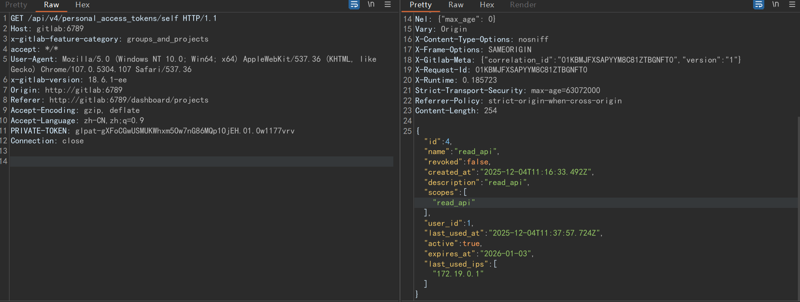800x302 pixels.
Task: Open request panel hamburger options menu
Action: 388,4
